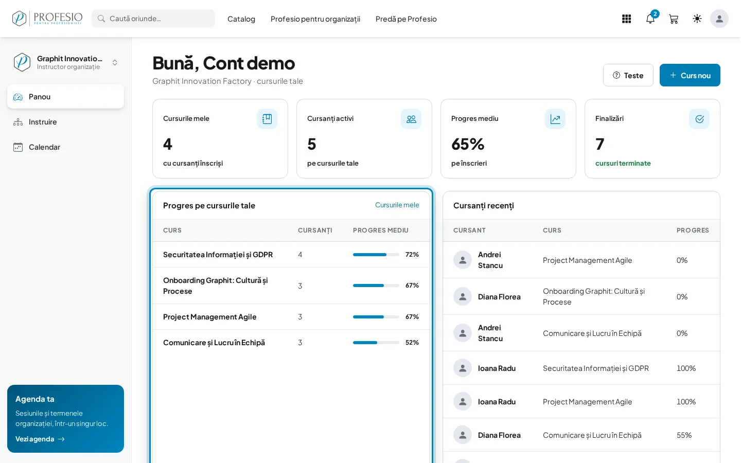Sort by the CURSANȚI column header
This screenshot has width=741, height=463.
coord(315,230)
